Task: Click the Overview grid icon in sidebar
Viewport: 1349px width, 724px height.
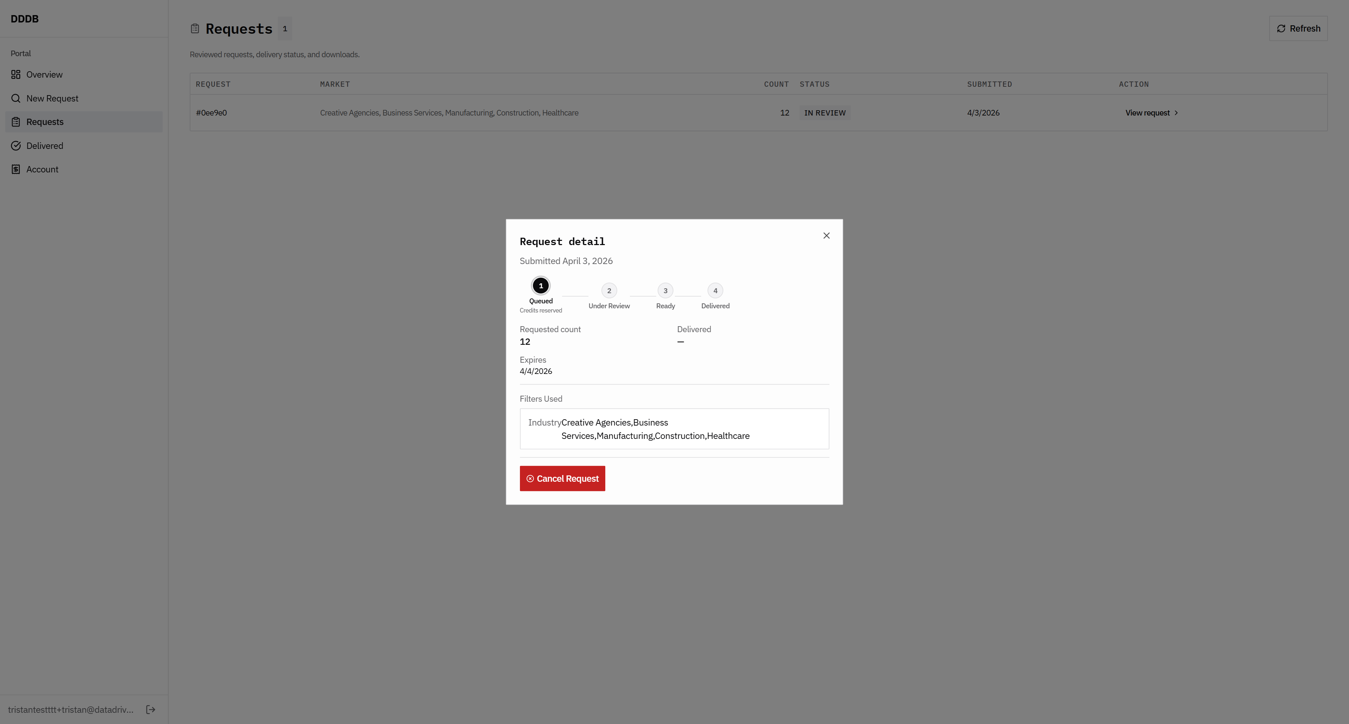Action: pos(16,74)
